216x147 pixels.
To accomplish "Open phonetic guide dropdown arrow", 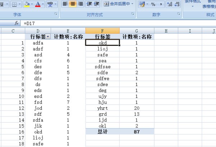I will (x=55, y=4).
